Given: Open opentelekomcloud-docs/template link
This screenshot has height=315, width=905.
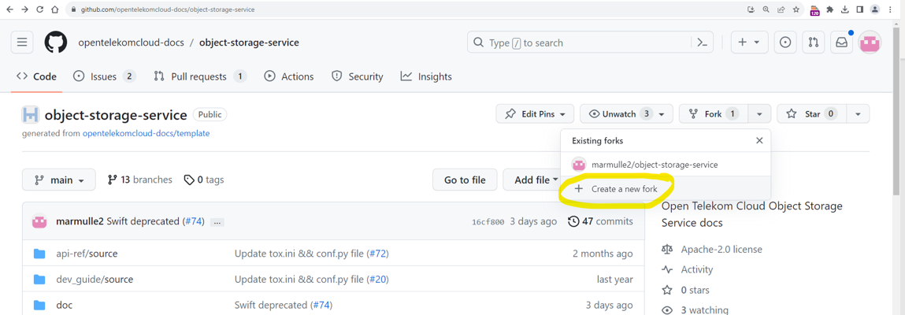Looking at the screenshot, I should pyautogui.click(x=146, y=133).
